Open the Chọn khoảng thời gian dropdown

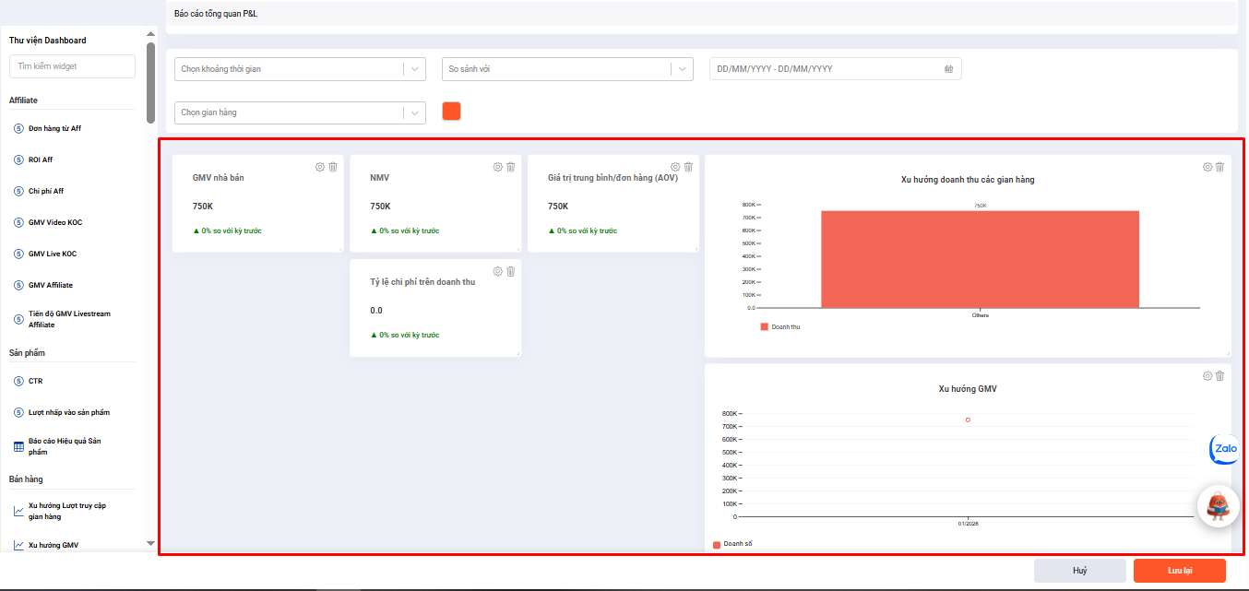[x=300, y=69]
